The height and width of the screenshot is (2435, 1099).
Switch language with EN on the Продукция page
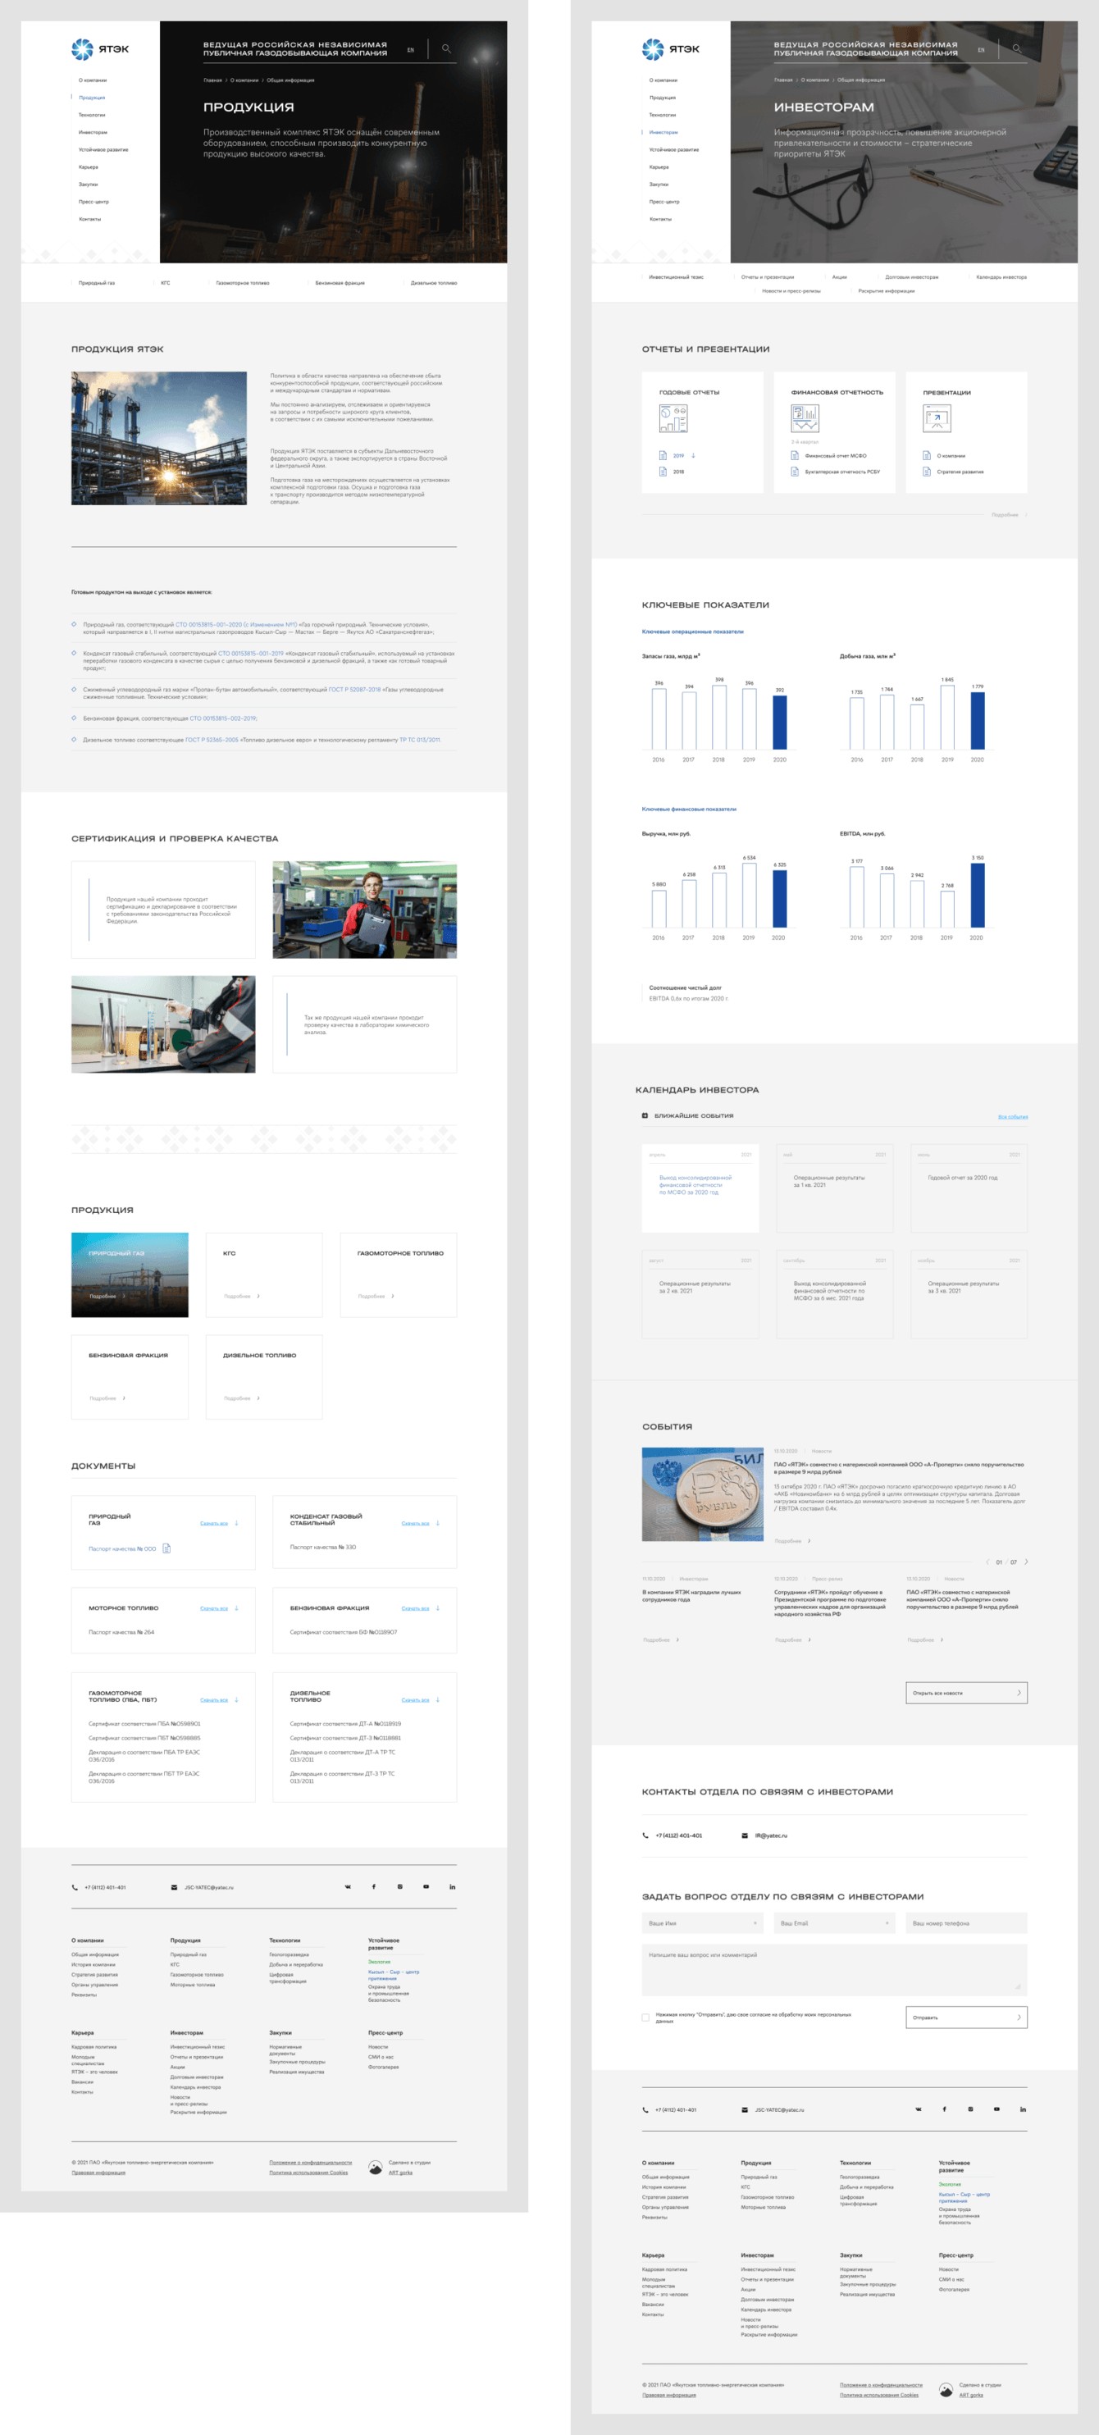[410, 50]
